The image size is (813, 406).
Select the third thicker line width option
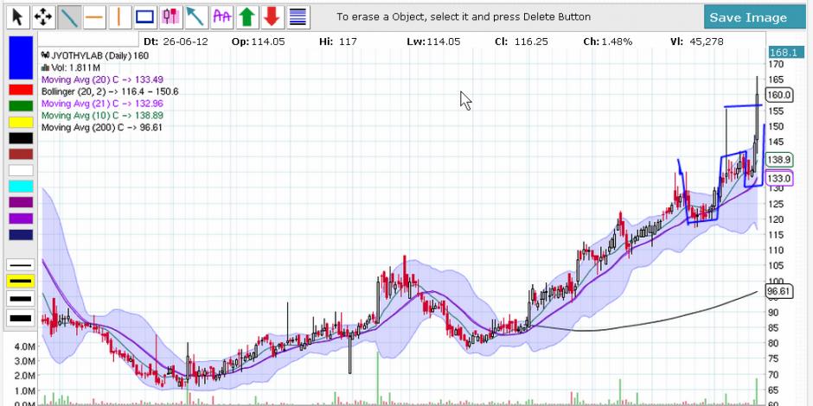pos(21,299)
